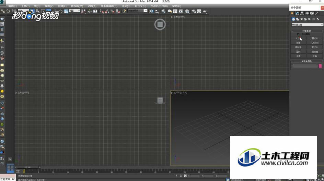Open the named selection sets dropdown

137,11
